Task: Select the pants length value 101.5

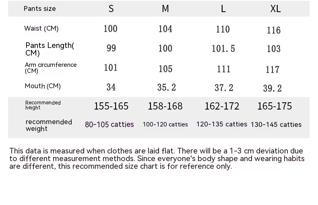Action: coord(223,49)
